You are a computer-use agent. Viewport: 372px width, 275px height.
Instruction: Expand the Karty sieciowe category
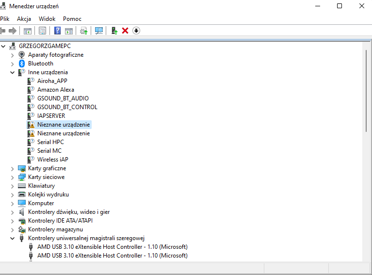[x=12, y=178]
